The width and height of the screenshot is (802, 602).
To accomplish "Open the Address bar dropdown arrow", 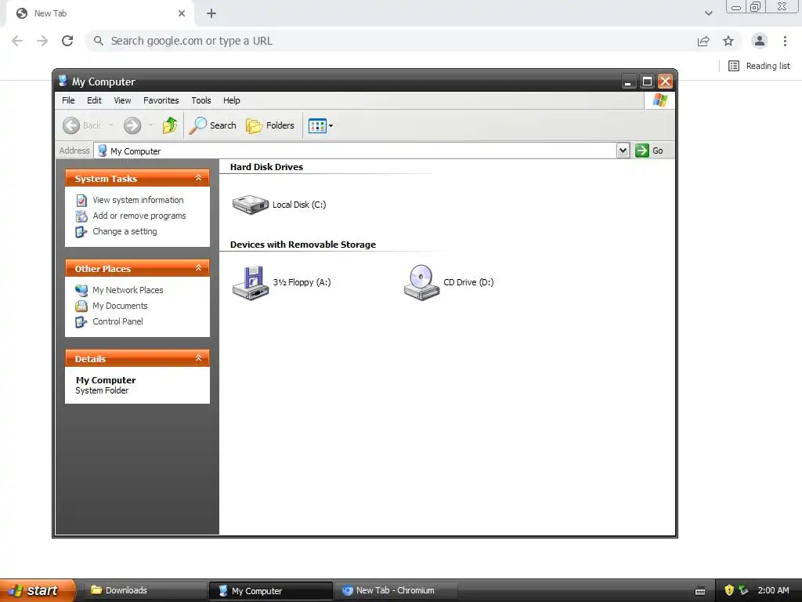I will tap(623, 150).
